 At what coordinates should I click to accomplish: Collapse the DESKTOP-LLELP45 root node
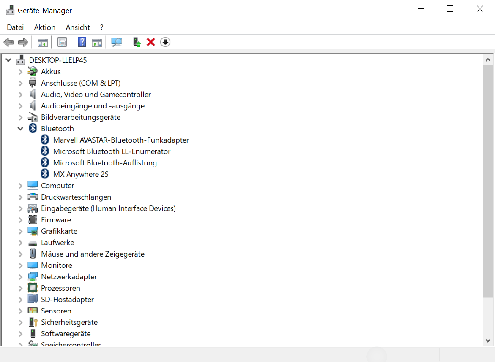click(x=8, y=60)
